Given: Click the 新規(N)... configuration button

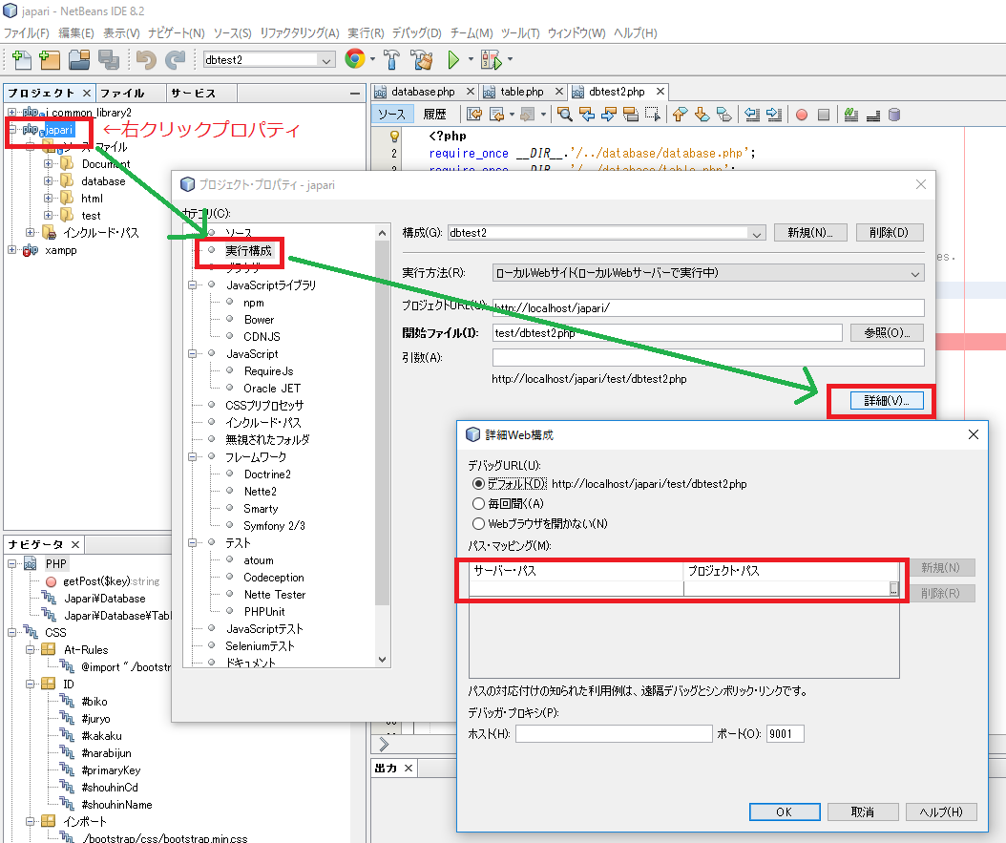Looking at the screenshot, I should click(810, 232).
